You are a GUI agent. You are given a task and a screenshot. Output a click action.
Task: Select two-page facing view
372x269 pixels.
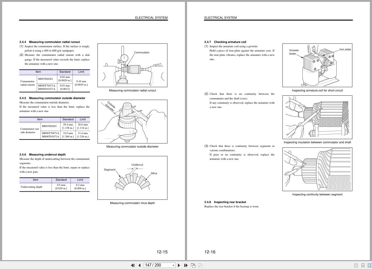click(x=370, y=265)
